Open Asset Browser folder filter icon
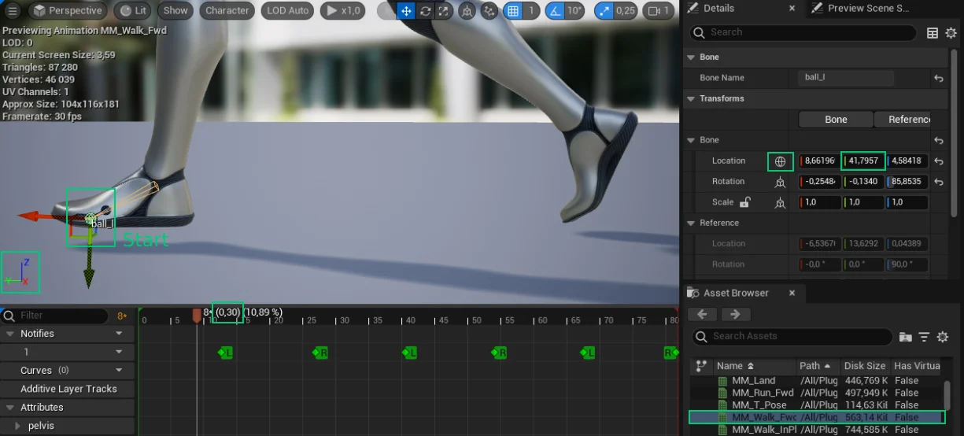 (905, 337)
